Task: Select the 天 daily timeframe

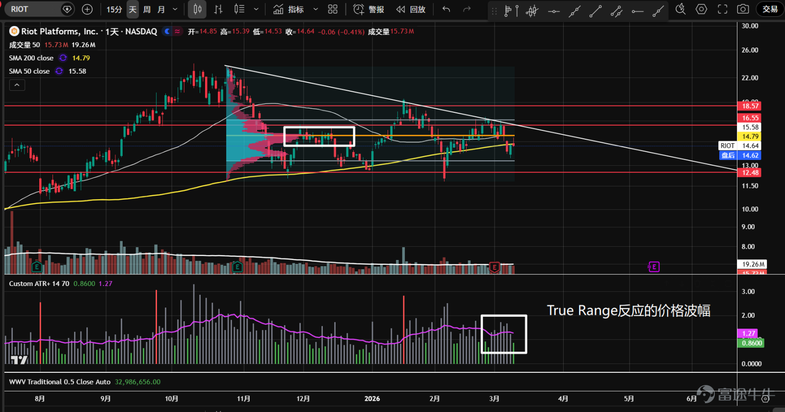Action: coord(132,9)
